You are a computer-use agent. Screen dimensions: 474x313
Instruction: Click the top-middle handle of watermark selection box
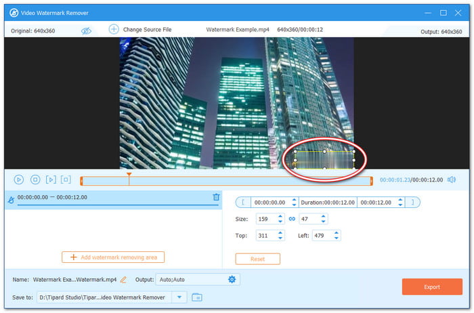point(324,151)
